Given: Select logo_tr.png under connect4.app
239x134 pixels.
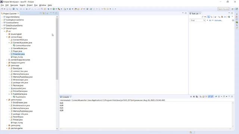Looking at the screenshot, I should (x=18, y=57).
